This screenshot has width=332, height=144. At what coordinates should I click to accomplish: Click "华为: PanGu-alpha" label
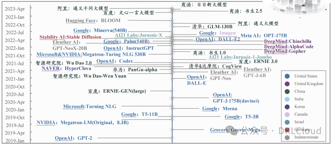(135, 70)
